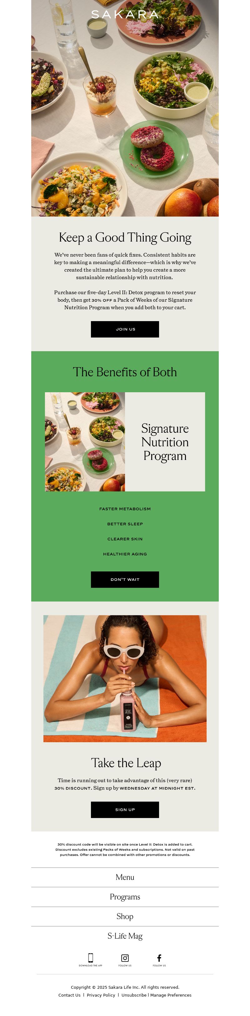This screenshot has height=1016, width=250.
Task: Click the Signature Nutrition Program title card
Action: tap(165, 442)
